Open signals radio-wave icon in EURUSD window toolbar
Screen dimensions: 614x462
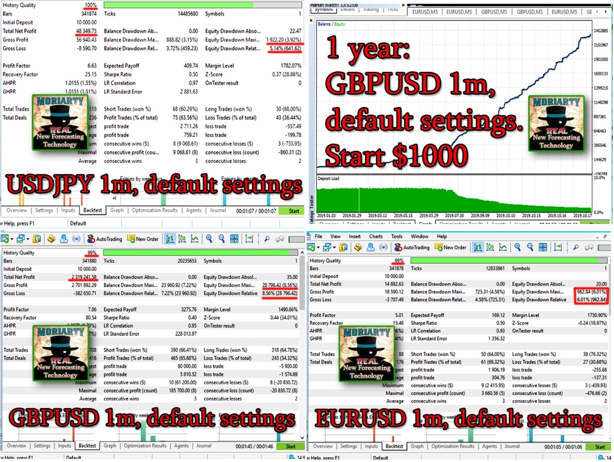tap(383, 247)
